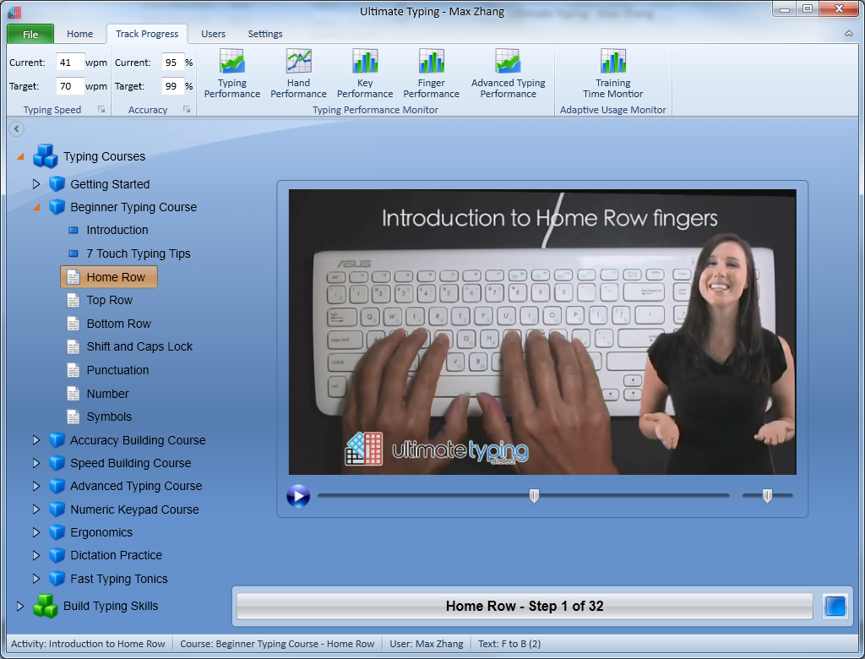Open Finger Performance chart
Screen dimensions: 865x659
pos(431,74)
